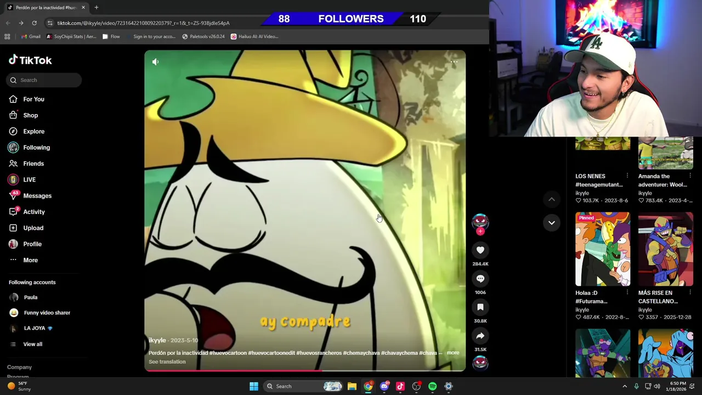Open Spotify from the taskbar
Screen dimensions: 702x395
pyautogui.click(x=432, y=386)
